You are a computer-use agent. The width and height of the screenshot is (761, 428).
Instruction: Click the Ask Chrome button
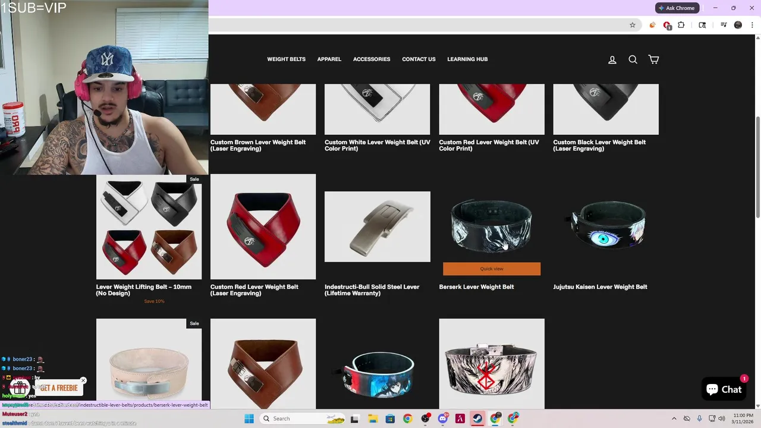tap(677, 8)
